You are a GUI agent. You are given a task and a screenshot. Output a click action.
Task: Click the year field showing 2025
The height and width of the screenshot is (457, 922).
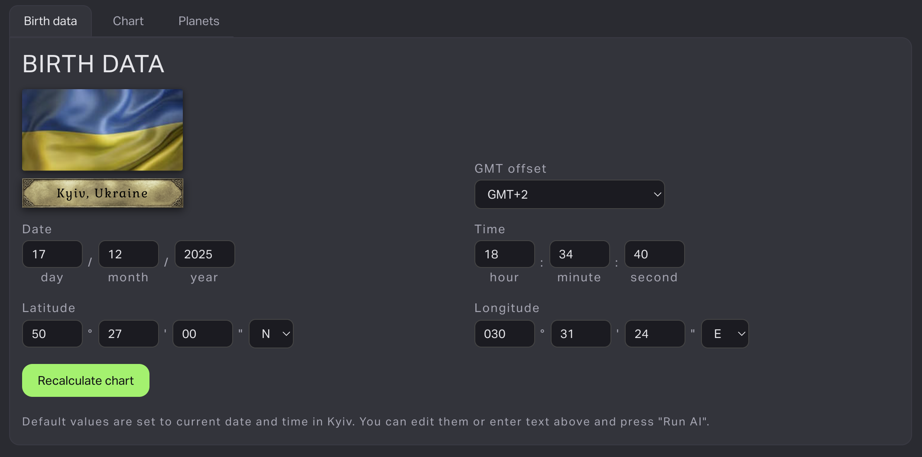point(205,254)
